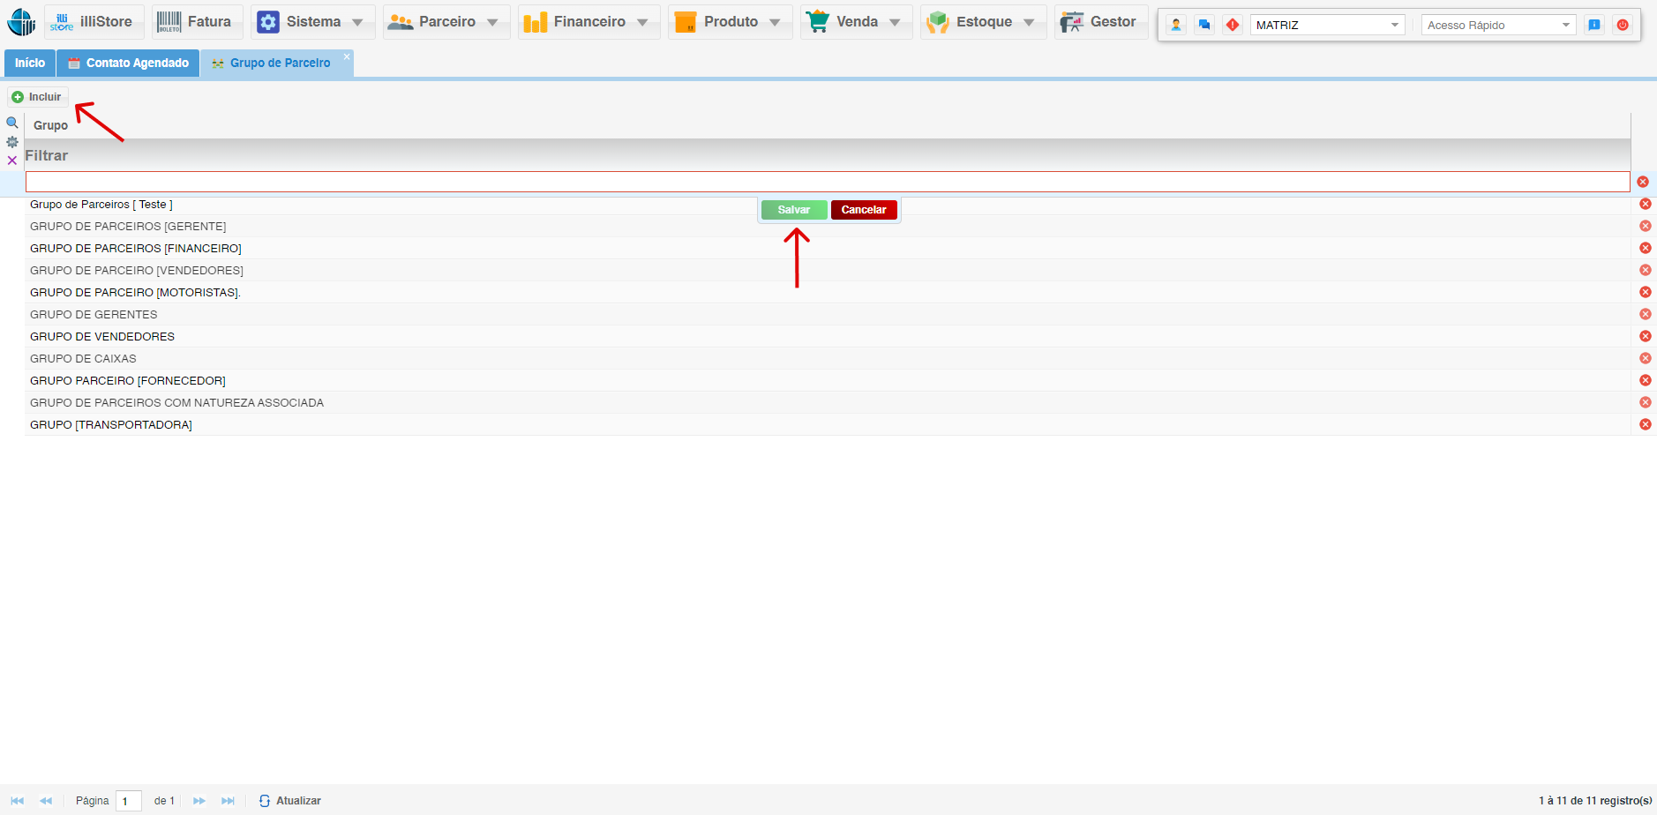Open the chat messages icon
Screen dimensions: 1657x815
coord(1204,25)
